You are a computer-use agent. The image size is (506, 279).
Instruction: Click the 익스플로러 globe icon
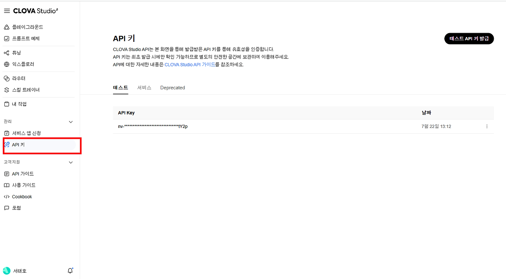[6, 64]
